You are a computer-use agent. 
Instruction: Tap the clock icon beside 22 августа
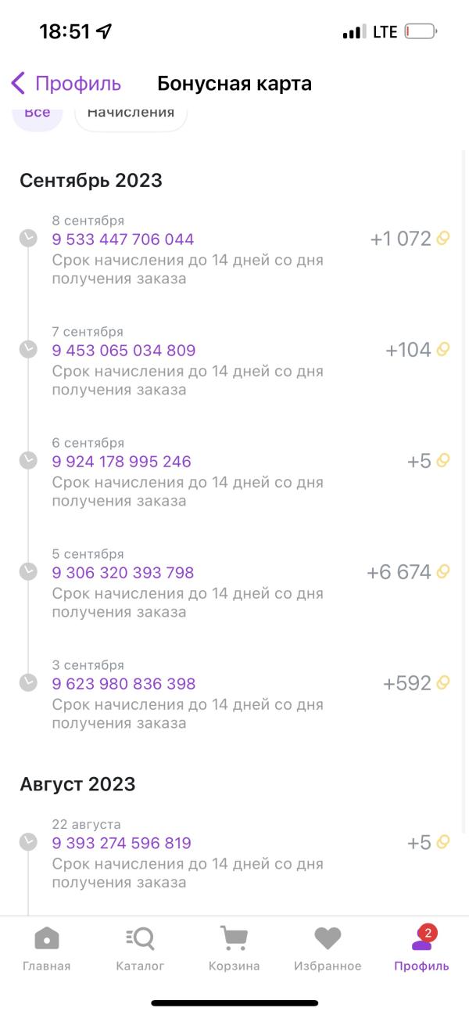(28, 842)
